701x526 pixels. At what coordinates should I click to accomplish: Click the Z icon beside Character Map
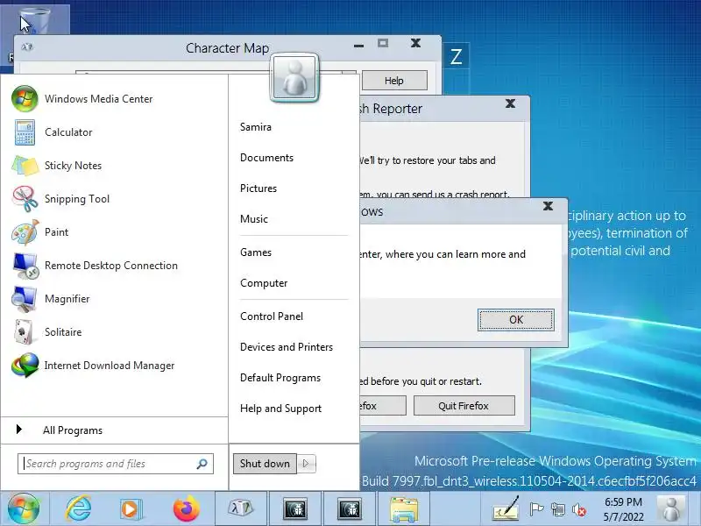(456, 56)
